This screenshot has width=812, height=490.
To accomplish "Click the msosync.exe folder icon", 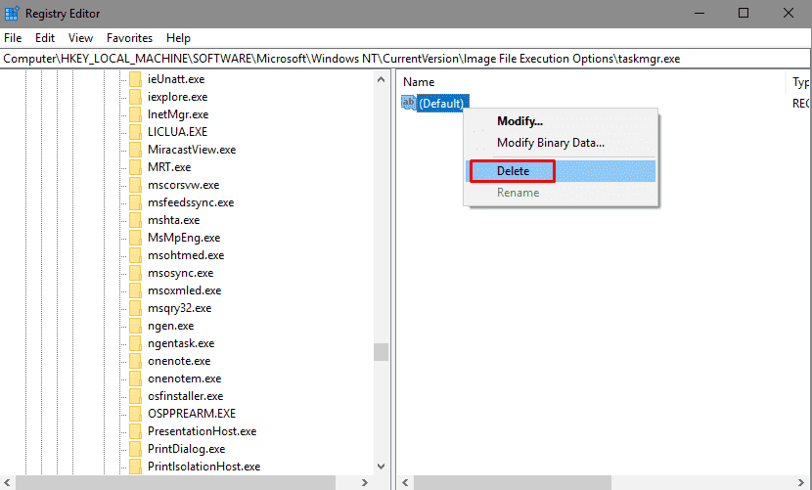I will pyautogui.click(x=135, y=273).
